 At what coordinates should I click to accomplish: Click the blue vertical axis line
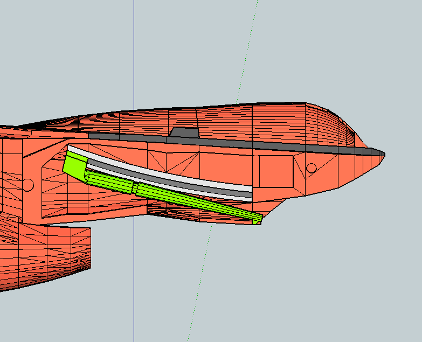tap(134, 54)
